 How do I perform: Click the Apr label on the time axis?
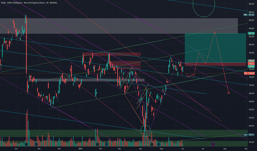click(x=140, y=149)
